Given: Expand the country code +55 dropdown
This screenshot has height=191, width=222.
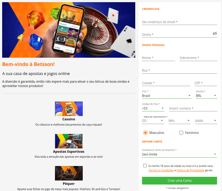Looking at the screenshot, I should (153, 109).
